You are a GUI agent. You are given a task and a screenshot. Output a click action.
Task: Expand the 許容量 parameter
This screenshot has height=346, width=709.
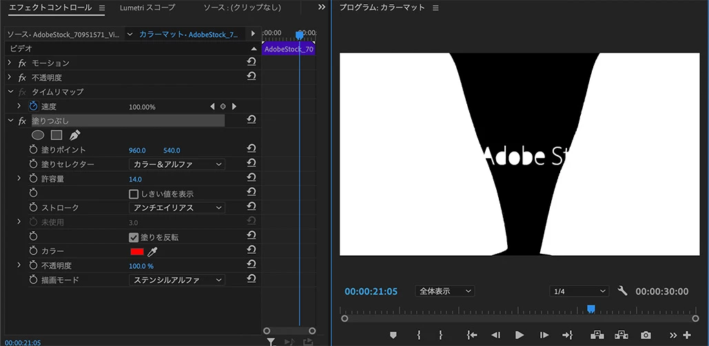click(19, 178)
